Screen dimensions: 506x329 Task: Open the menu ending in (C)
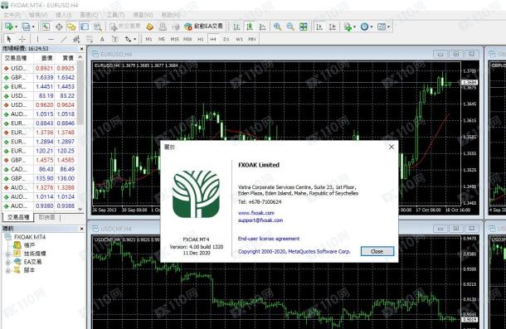(x=89, y=15)
